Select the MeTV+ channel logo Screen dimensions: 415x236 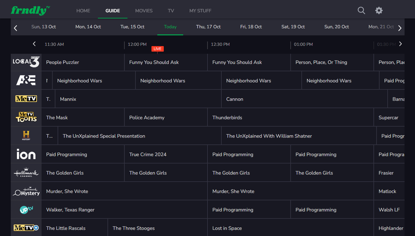click(x=26, y=228)
